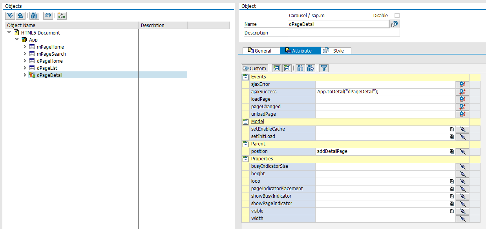Screen dimensions: 486x229
Task: Toggle the Disable checkbox
Action: point(397,16)
